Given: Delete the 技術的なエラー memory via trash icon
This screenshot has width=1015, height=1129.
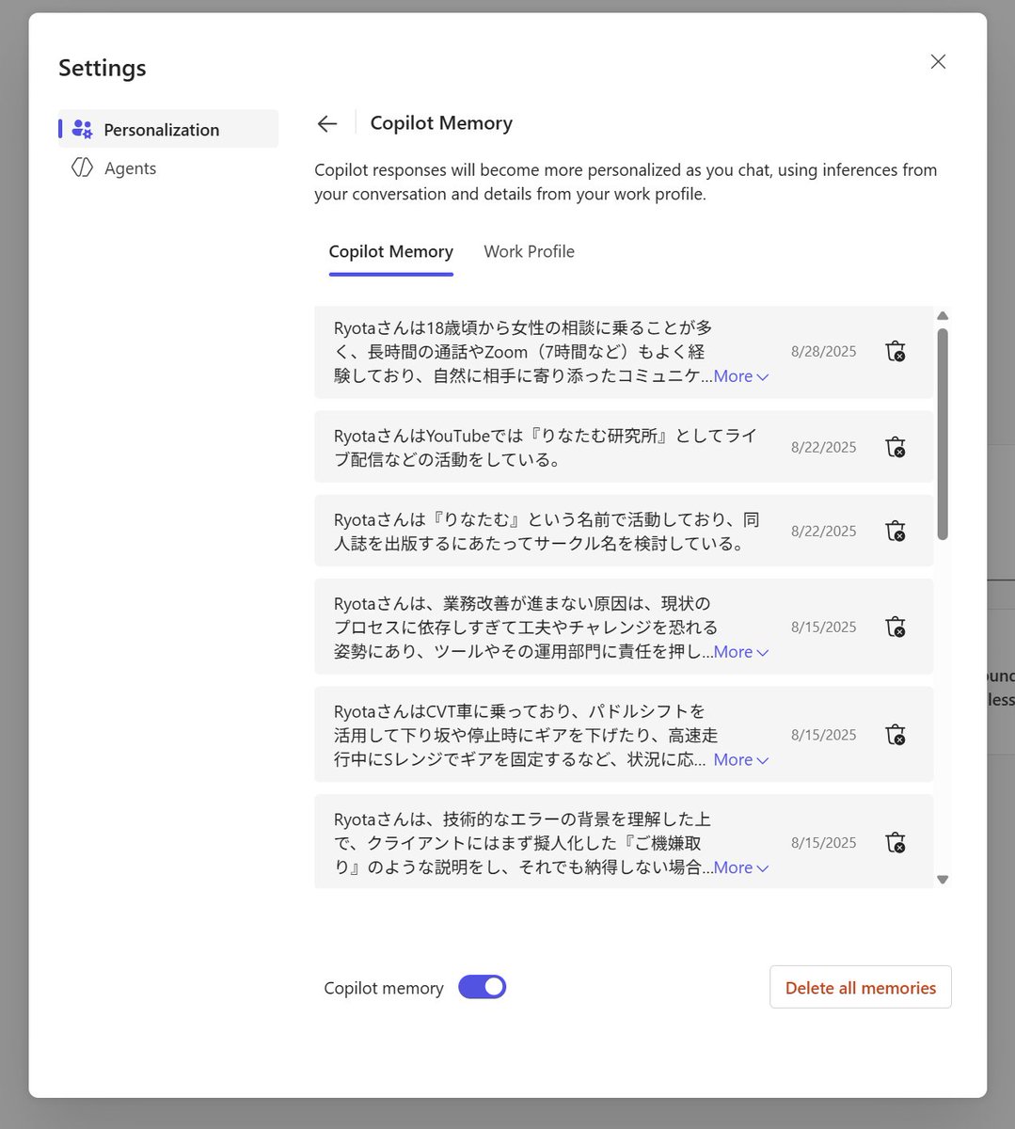Looking at the screenshot, I should click(x=896, y=842).
